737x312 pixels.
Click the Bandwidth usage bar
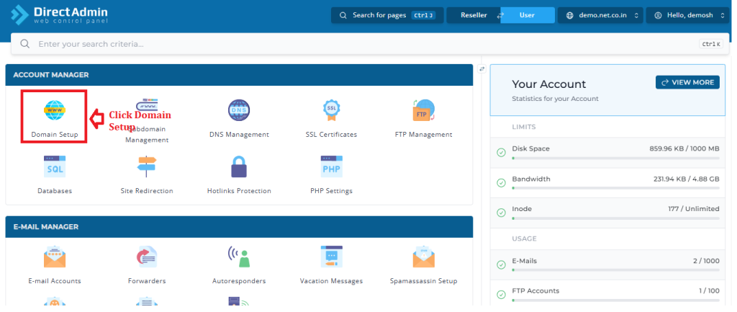coord(616,188)
